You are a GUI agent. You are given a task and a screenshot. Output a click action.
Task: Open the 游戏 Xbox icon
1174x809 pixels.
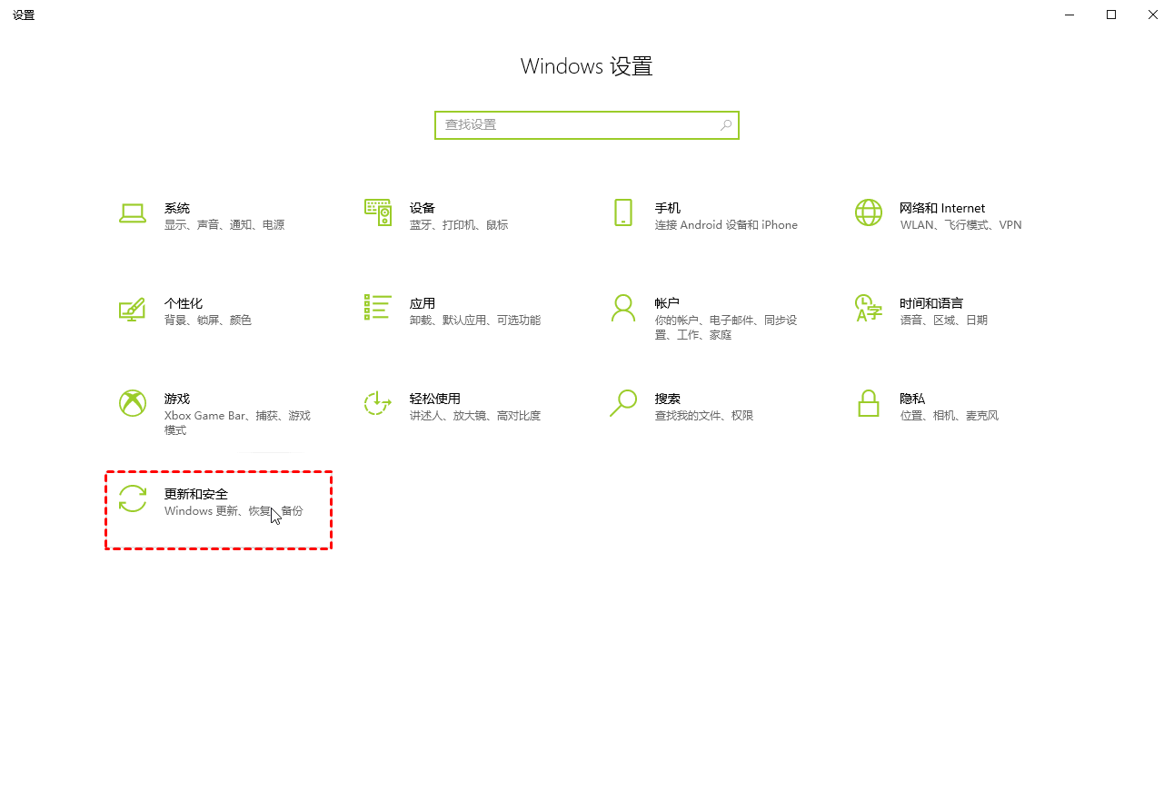[x=133, y=403]
